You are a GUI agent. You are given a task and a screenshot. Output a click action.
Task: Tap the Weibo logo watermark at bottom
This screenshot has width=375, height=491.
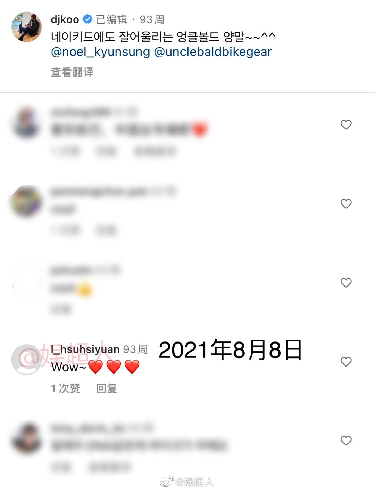point(167,481)
